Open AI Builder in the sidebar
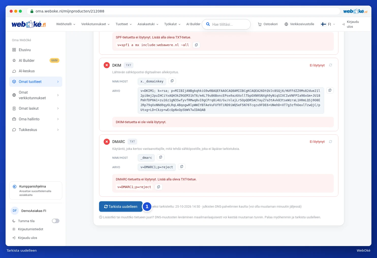The width and height of the screenshot is (377, 258). click(36, 61)
